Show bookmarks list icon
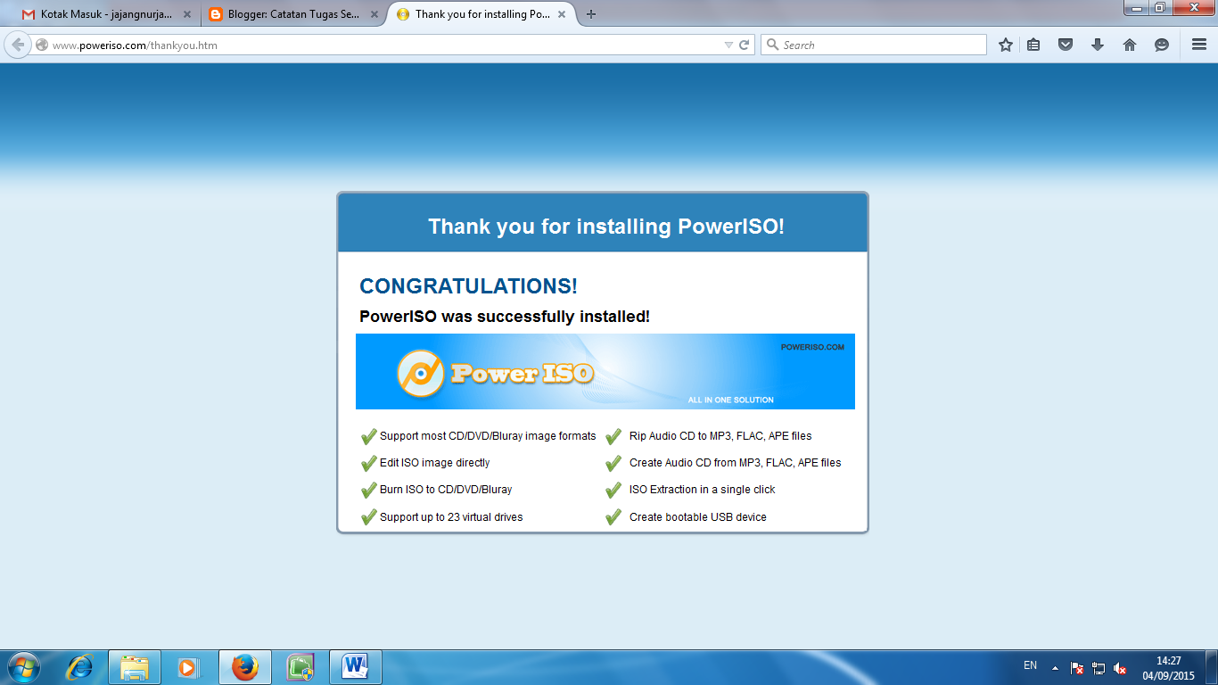Screen dimensions: 1218x685 tap(1033, 45)
